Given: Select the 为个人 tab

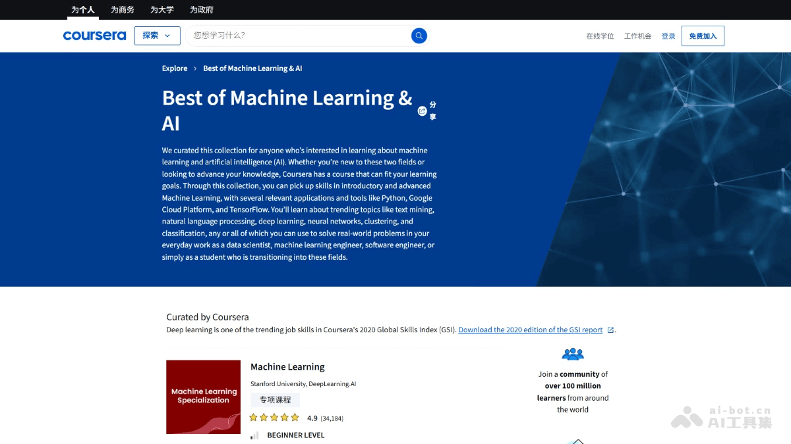Looking at the screenshot, I should (x=82, y=10).
